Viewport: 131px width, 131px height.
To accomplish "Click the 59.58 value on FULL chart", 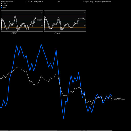I will (82, 18).
